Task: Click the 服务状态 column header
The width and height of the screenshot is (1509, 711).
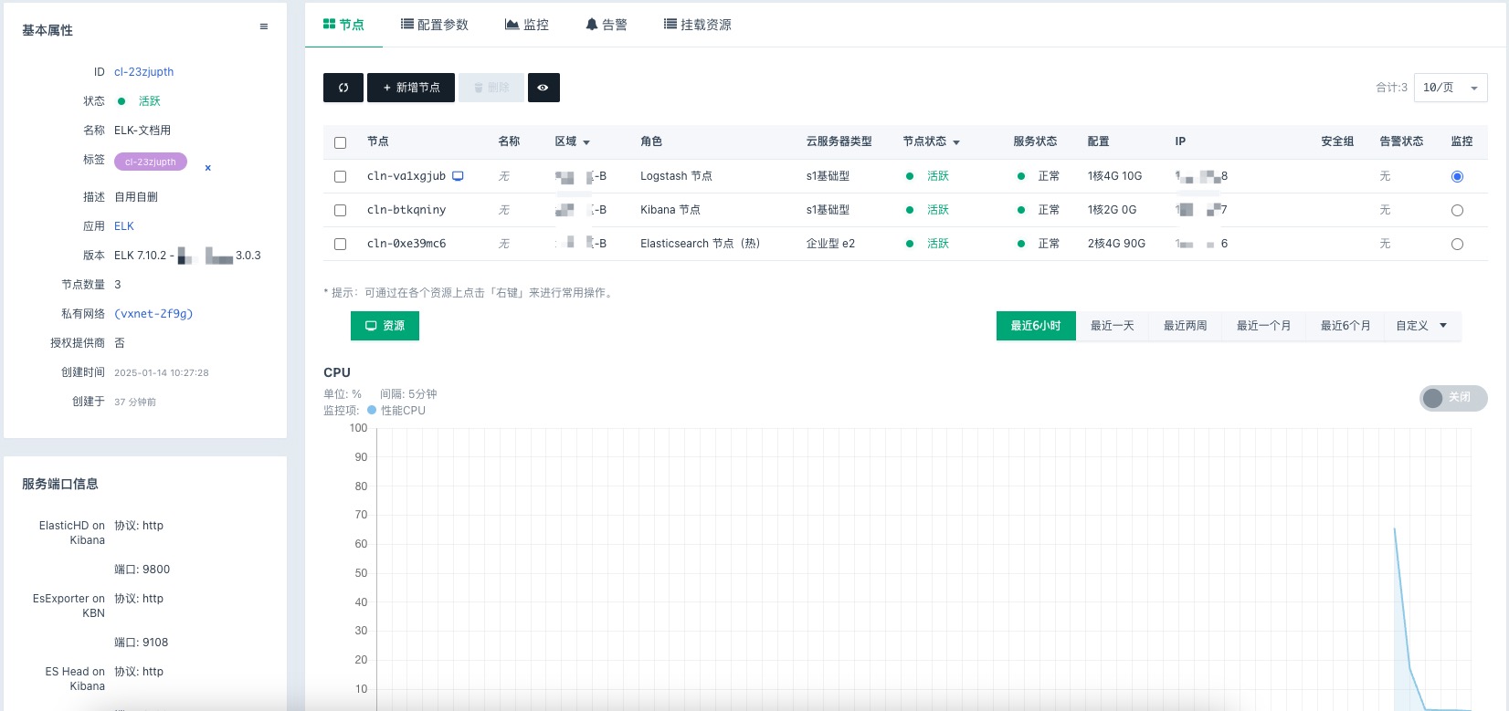Action: (x=1035, y=141)
